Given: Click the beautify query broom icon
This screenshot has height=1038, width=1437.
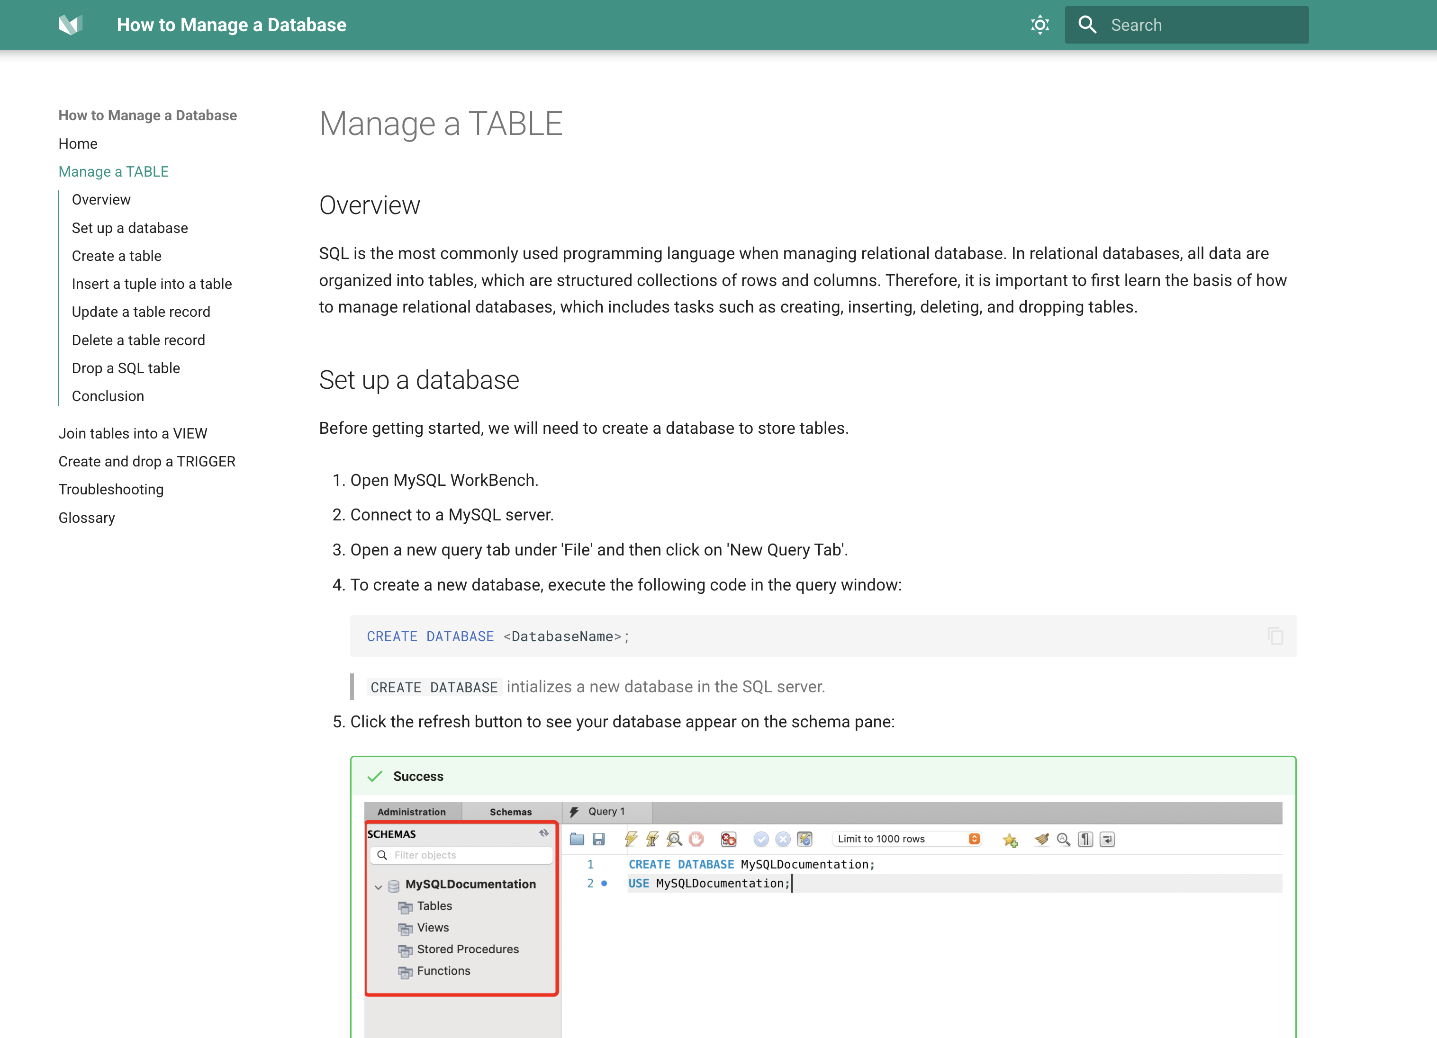Looking at the screenshot, I should 1042,839.
